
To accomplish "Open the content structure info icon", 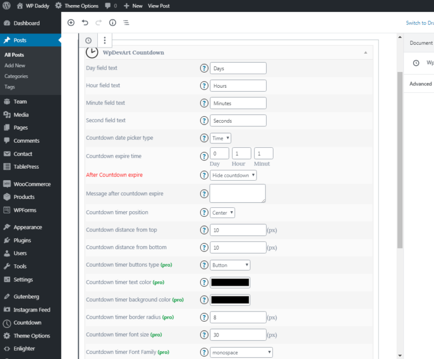I will pos(112,23).
